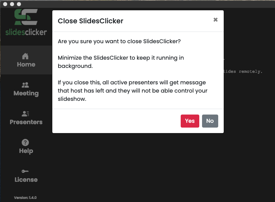Go to the Help label in the sidebar
275x202 pixels.
pos(26,151)
